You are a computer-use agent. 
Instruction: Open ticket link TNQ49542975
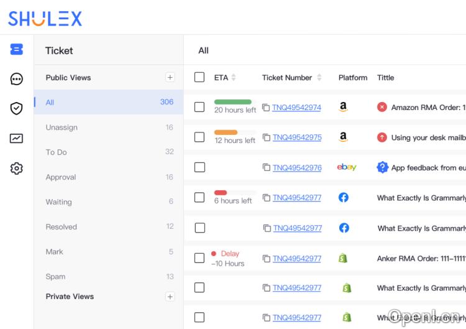pyautogui.click(x=297, y=137)
